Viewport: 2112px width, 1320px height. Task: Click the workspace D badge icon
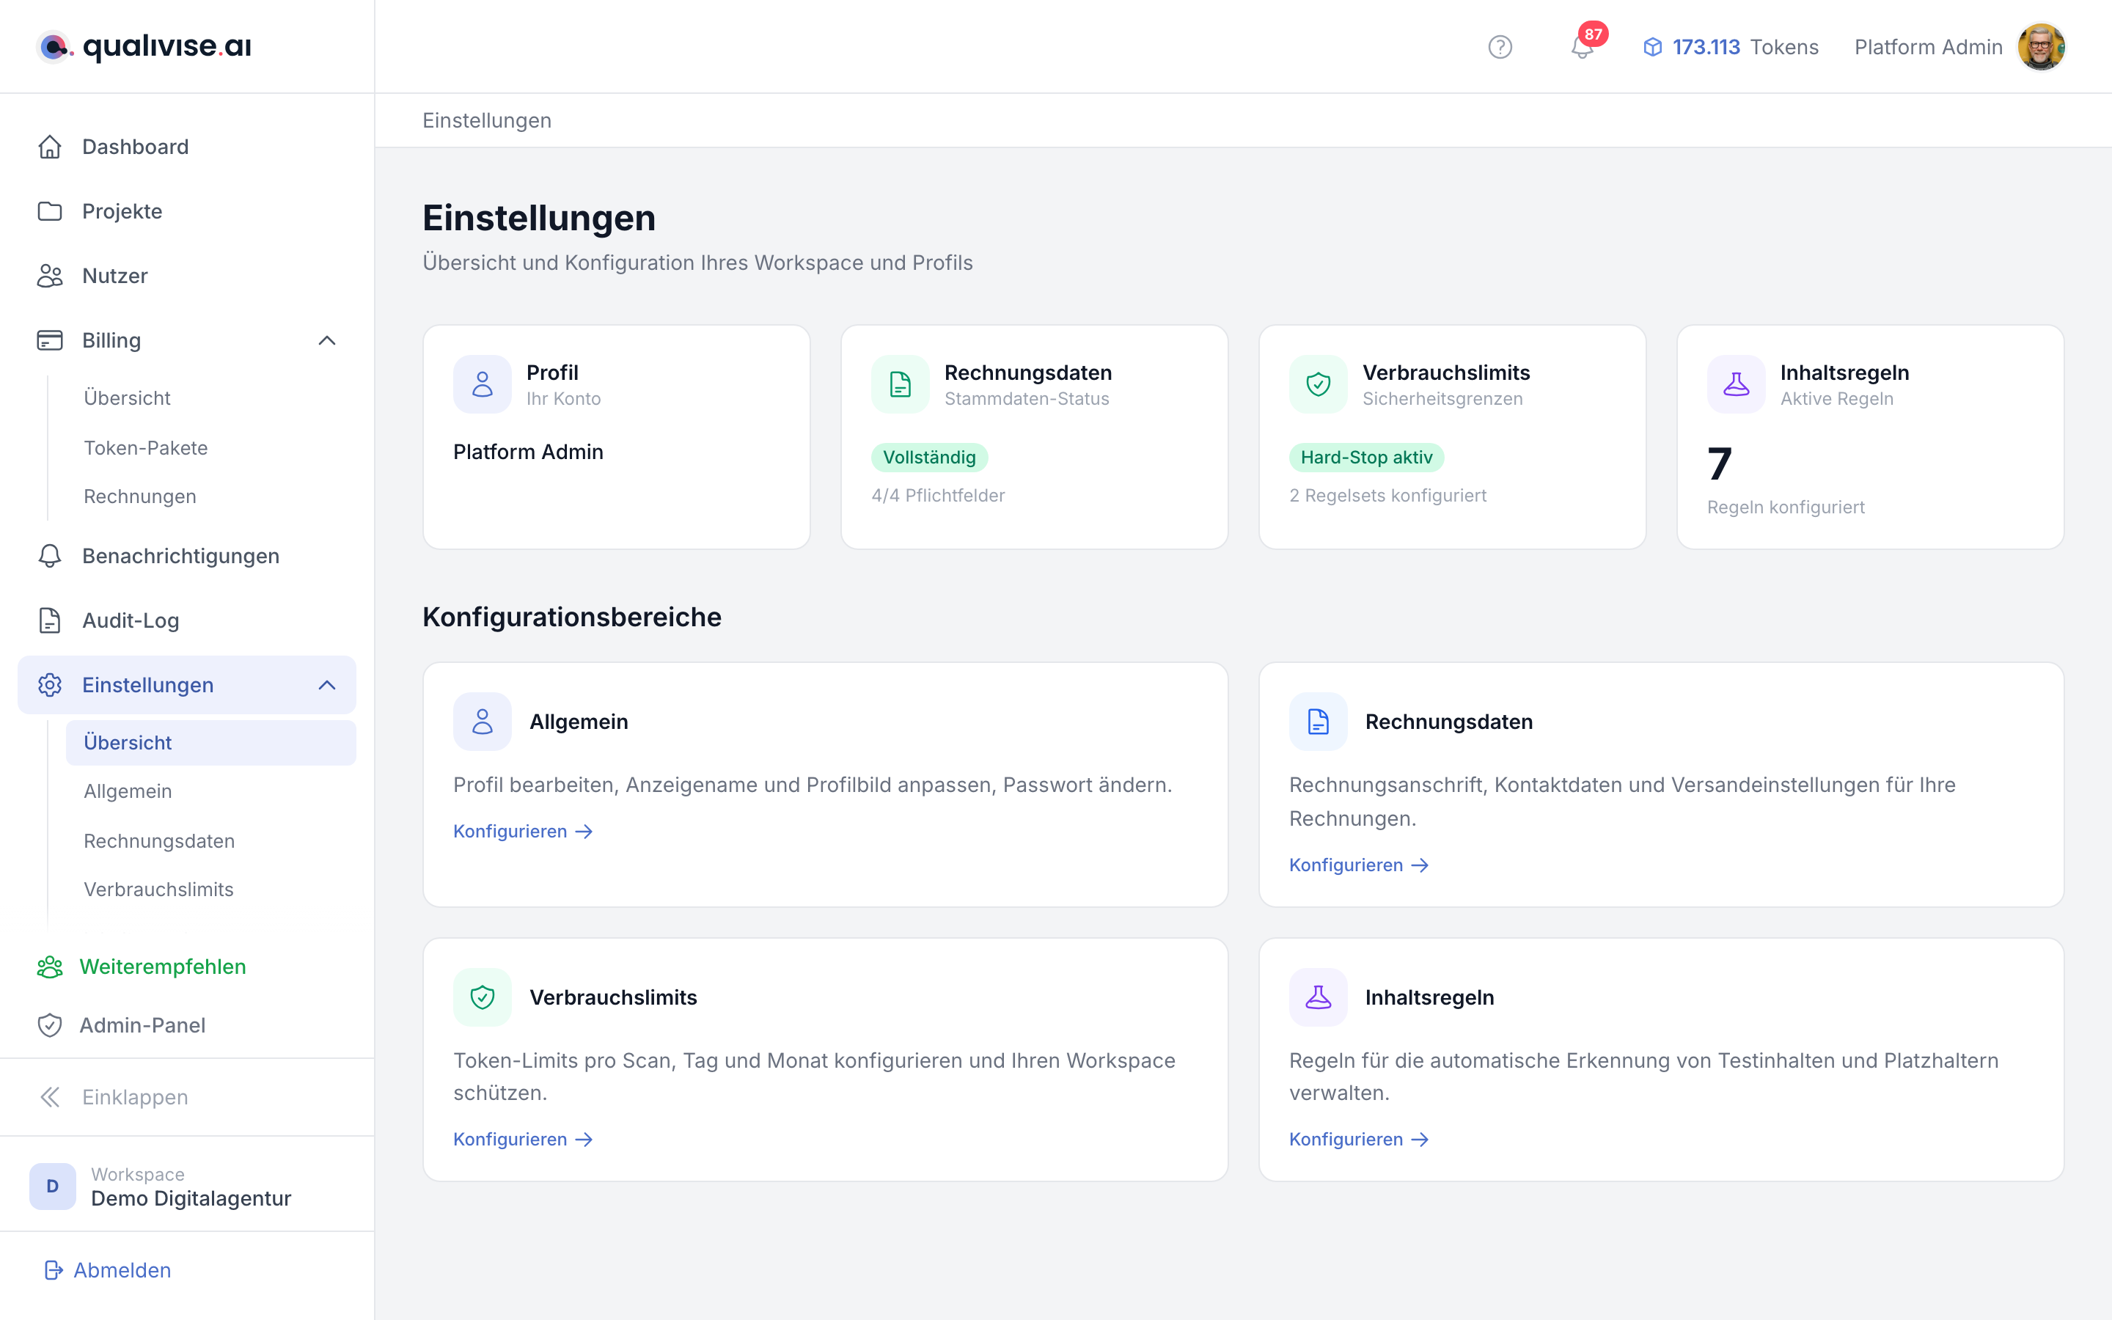point(52,1187)
